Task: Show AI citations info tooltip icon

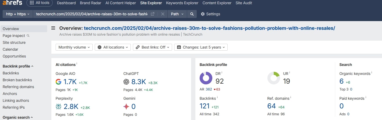Action: pyautogui.click(x=77, y=64)
